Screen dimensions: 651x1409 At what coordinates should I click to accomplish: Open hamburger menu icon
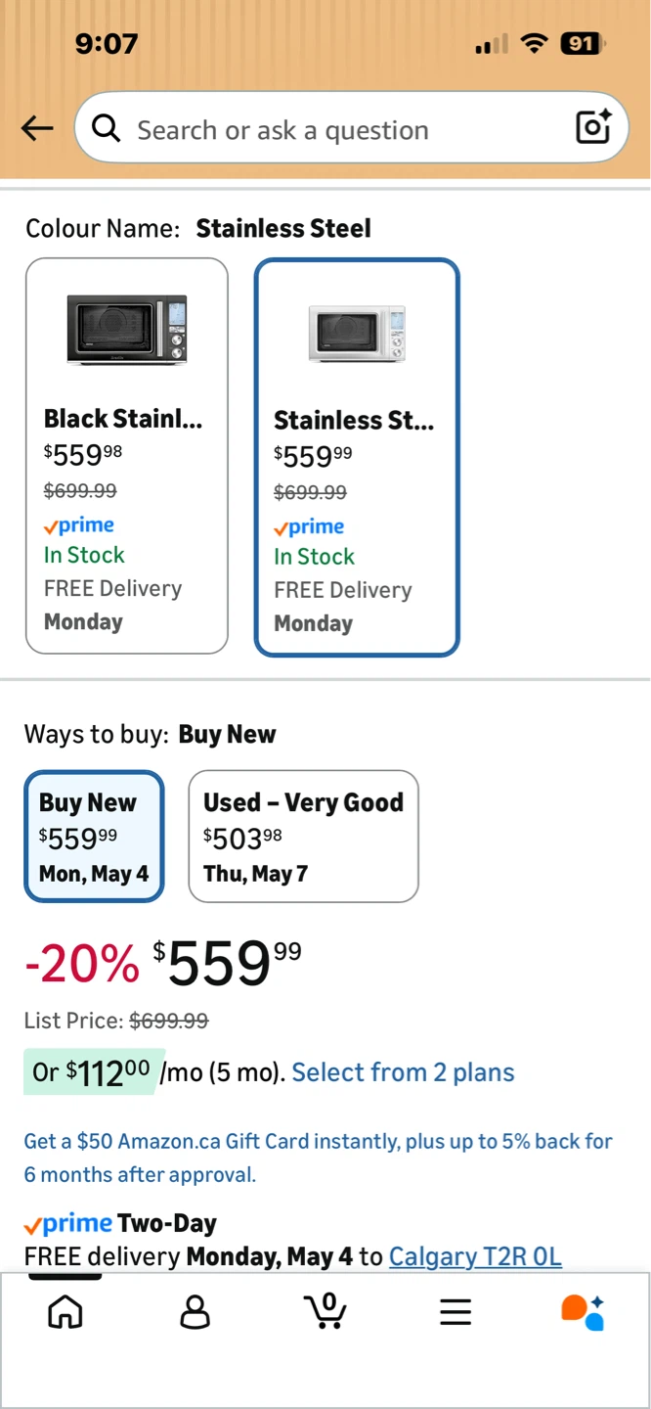click(x=456, y=1311)
